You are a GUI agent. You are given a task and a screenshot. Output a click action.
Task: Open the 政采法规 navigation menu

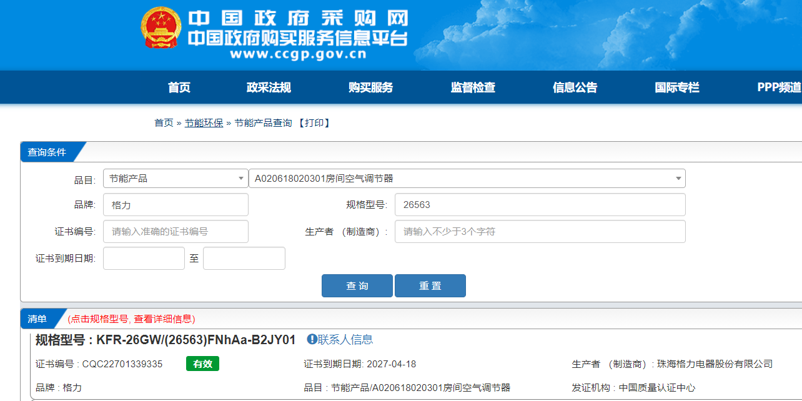[x=269, y=87]
